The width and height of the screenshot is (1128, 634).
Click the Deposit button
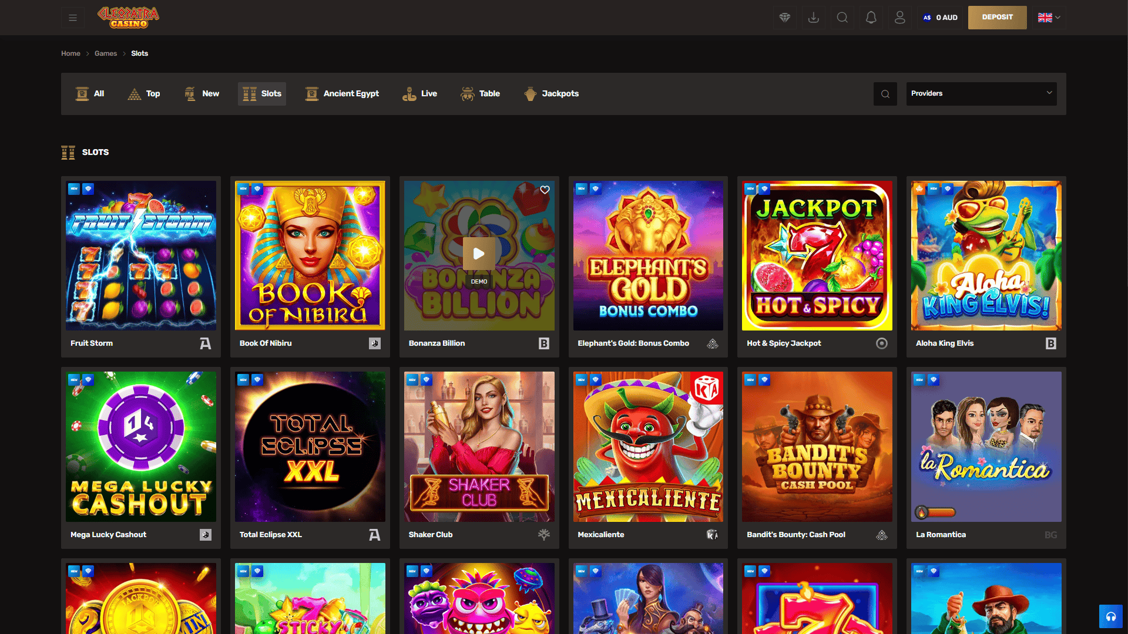click(997, 18)
